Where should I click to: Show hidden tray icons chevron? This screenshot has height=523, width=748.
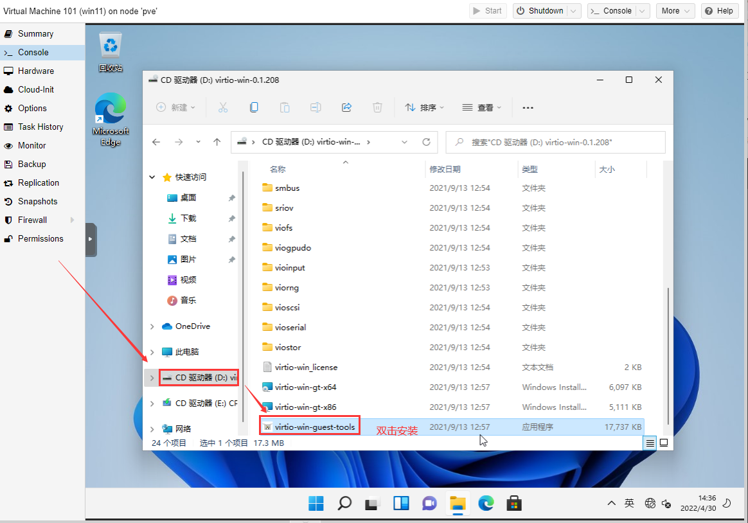pos(611,503)
